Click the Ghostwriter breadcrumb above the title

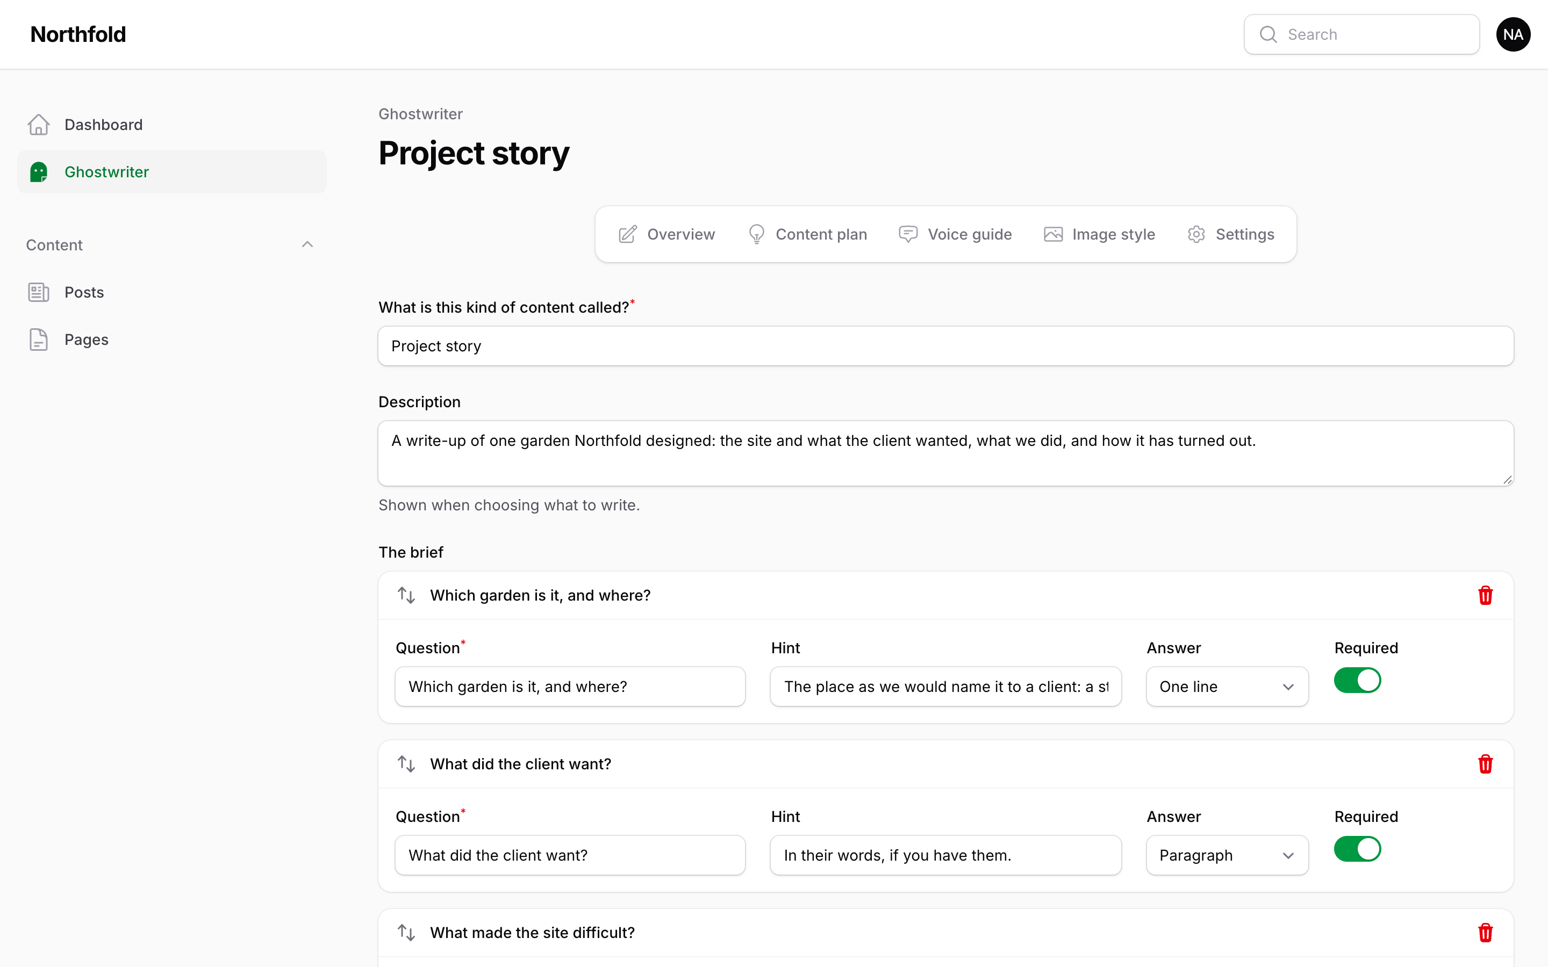coord(420,114)
